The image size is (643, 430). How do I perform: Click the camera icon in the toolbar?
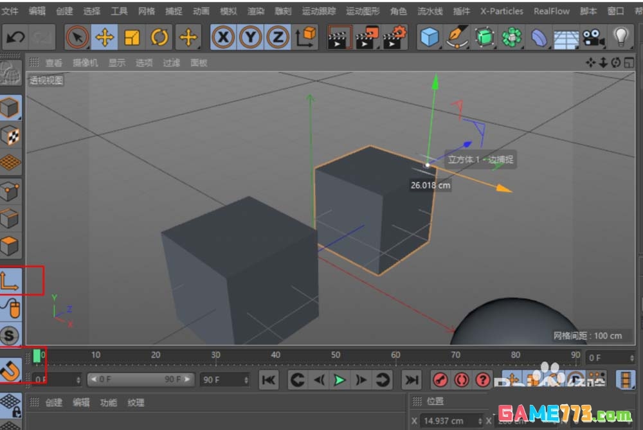[593, 37]
